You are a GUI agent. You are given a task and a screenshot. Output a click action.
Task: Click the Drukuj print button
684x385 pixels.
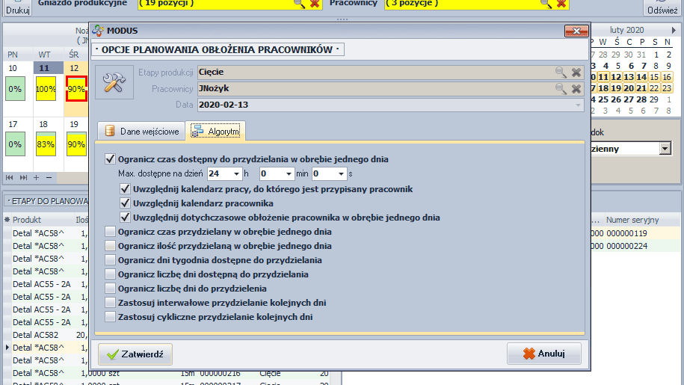point(18,7)
